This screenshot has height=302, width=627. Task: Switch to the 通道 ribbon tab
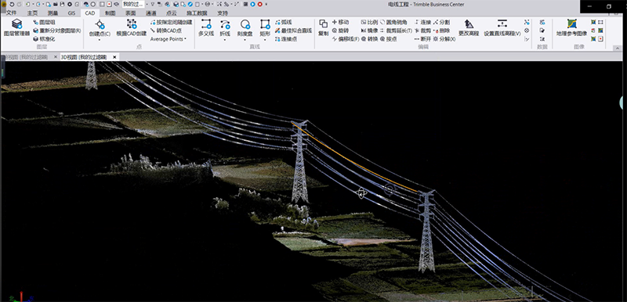point(150,13)
